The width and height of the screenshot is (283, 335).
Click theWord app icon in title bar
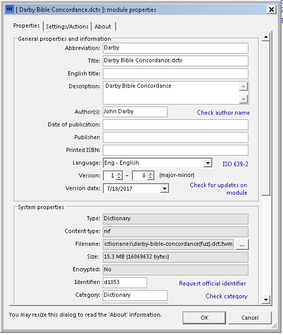(x=10, y=9)
